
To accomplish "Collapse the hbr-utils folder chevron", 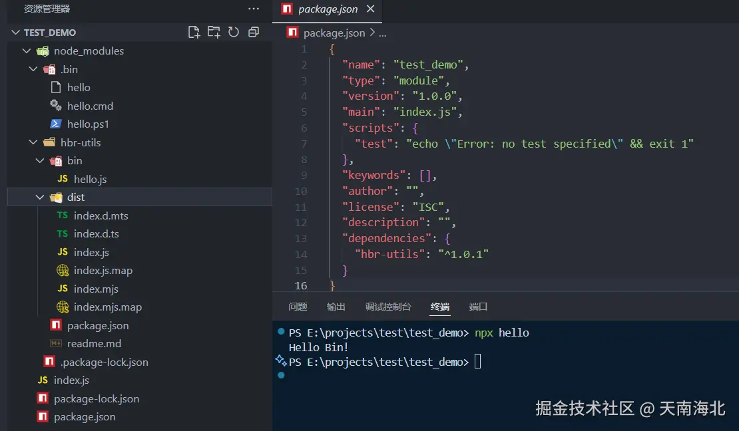I will (x=33, y=142).
